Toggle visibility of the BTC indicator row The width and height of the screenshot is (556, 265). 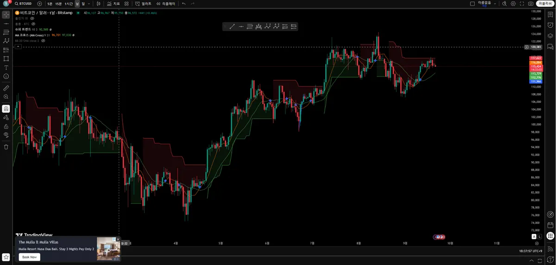[33, 24]
